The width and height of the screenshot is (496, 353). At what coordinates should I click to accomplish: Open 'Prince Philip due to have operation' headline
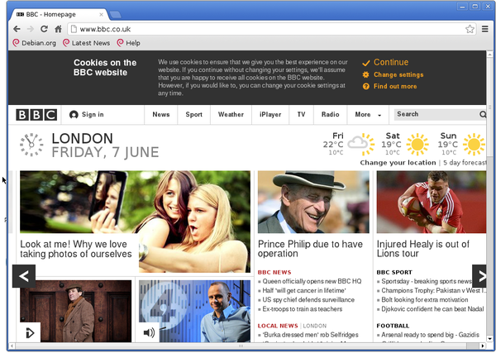pos(310,249)
